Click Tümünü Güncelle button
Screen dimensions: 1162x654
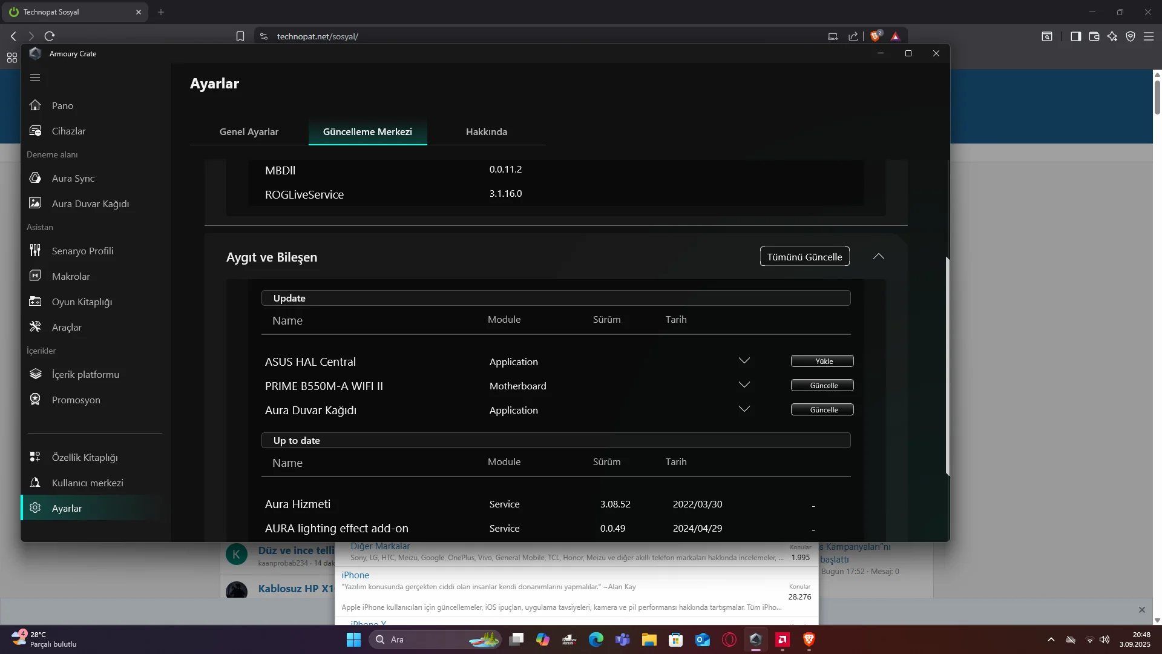coord(804,257)
